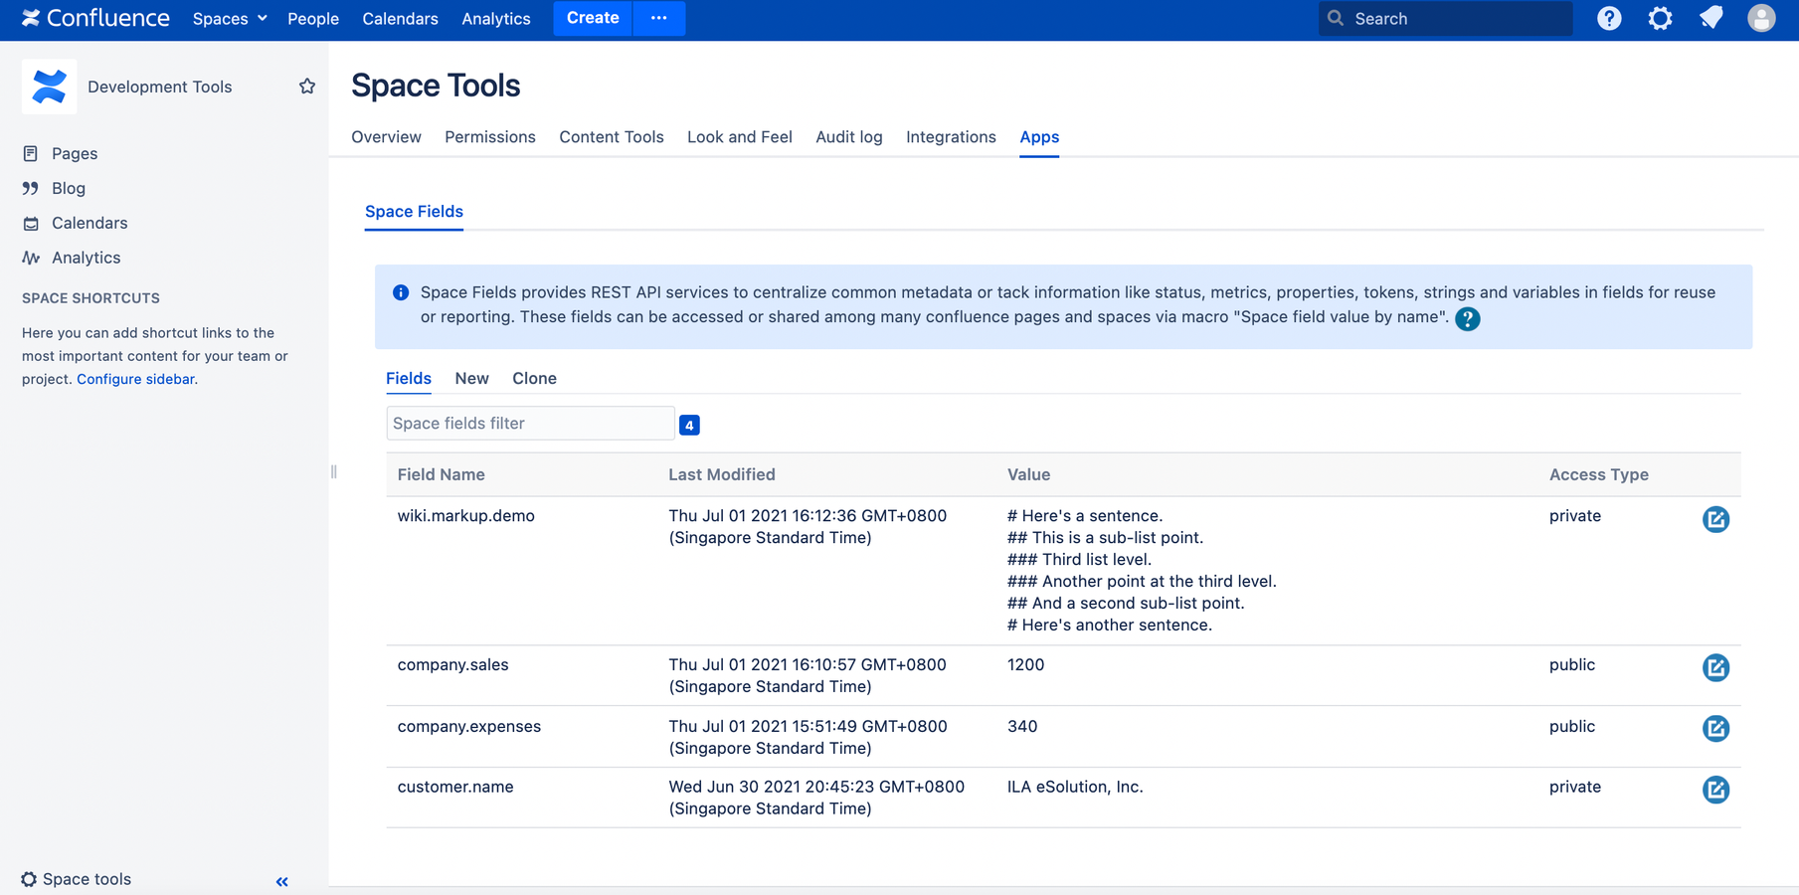Viewport: 1799px width, 895px height.
Task: Select the Space Fields sub-tab
Action: 414,212
